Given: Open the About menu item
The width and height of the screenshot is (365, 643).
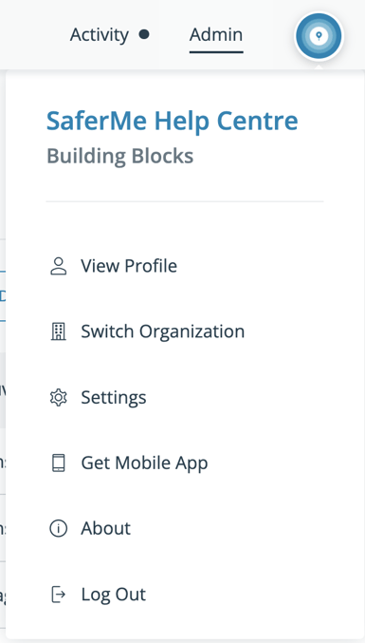Looking at the screenshot, I should (x=105, y=529).
